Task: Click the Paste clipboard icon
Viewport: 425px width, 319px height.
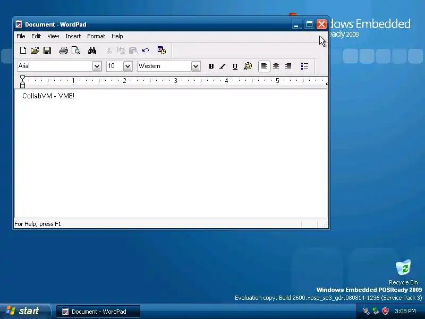Action: [133, 51]
